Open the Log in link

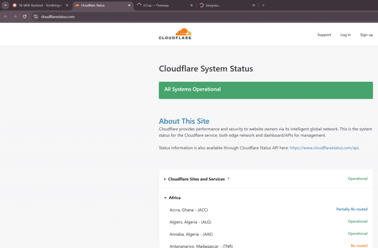click(x=346, y=35)
